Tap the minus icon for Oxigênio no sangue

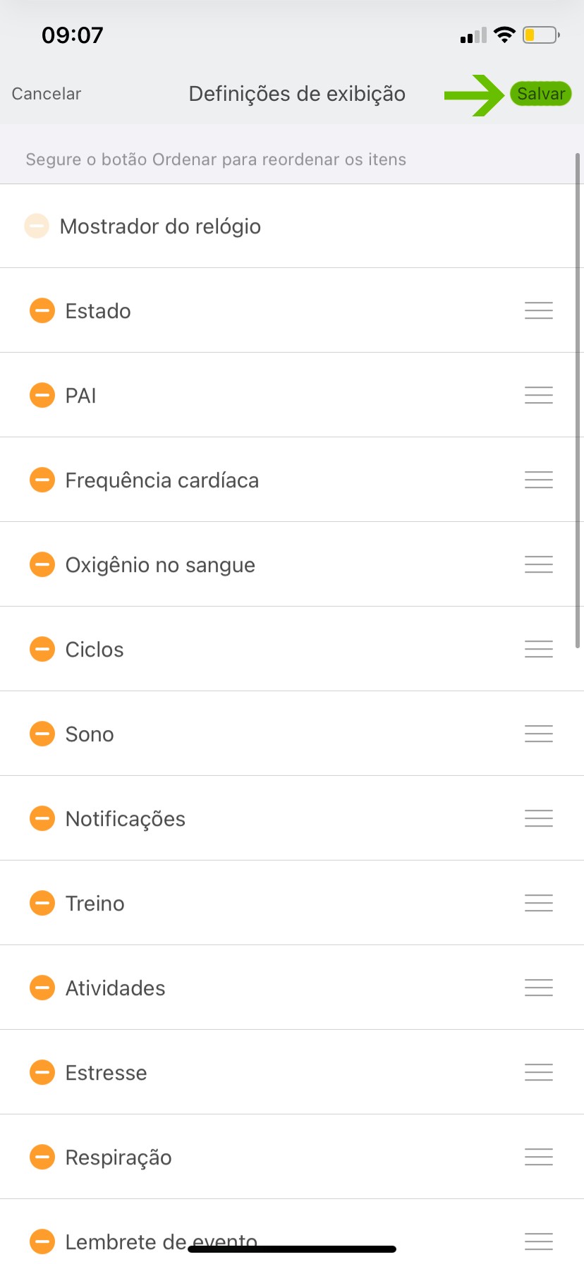coord(42,564)
